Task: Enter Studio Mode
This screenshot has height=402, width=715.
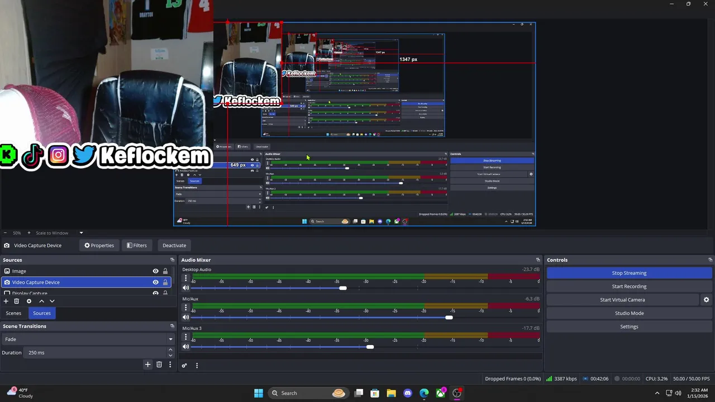Action: 629,313
